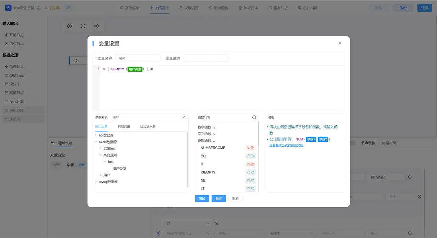437x238 pixels.
Task: Open the 决策设计 tab
Action: (x=159, y=8)
